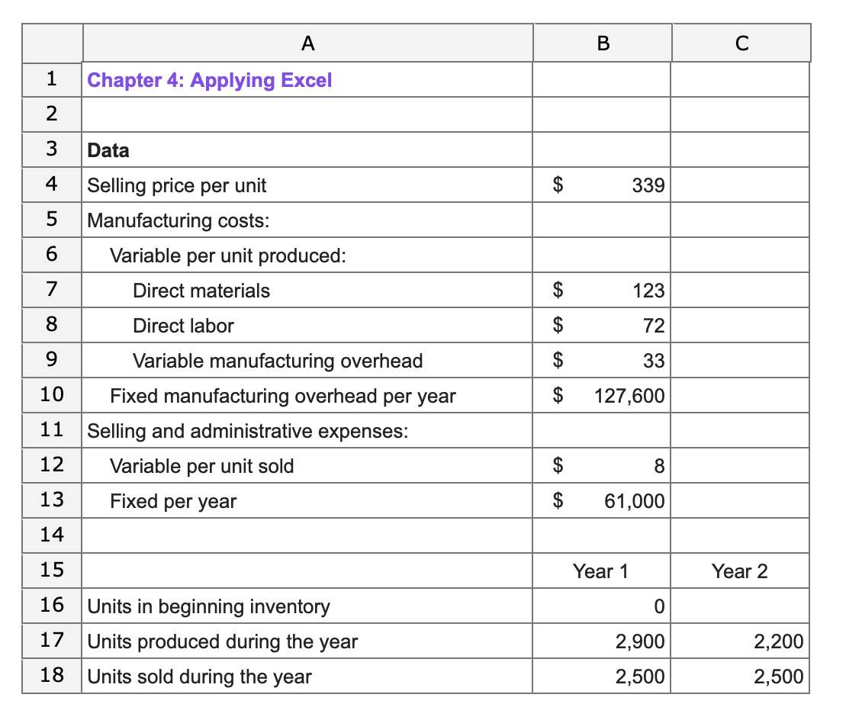Select the $127,600 fixed overhead cell
Viewport: 862px width, 720px height.
(x=602, y=395)
